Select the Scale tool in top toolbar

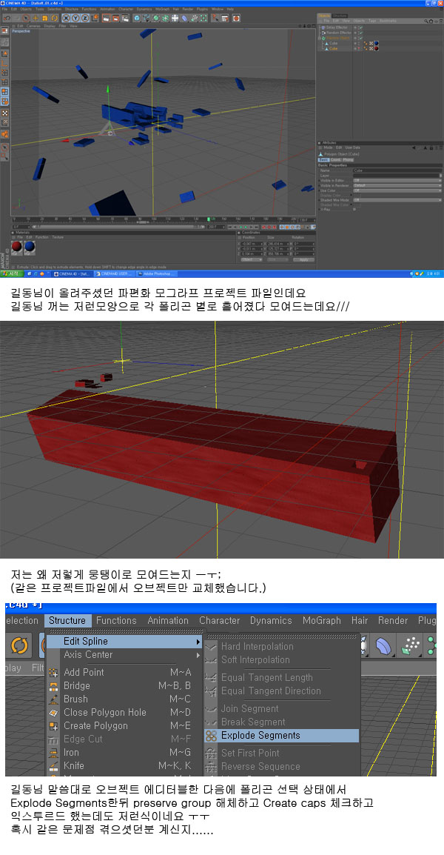45,18
